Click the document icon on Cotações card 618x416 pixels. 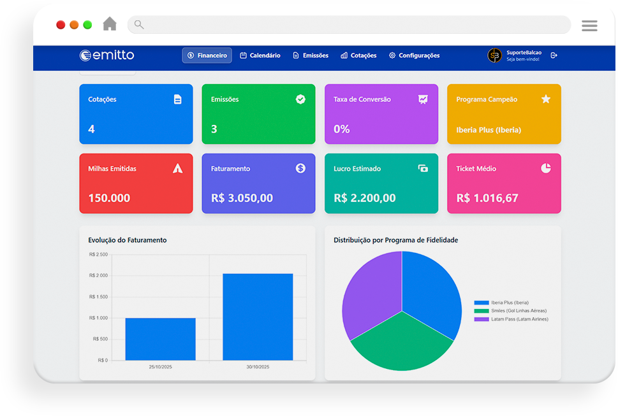pyautogui.click(x=178, y=99)
